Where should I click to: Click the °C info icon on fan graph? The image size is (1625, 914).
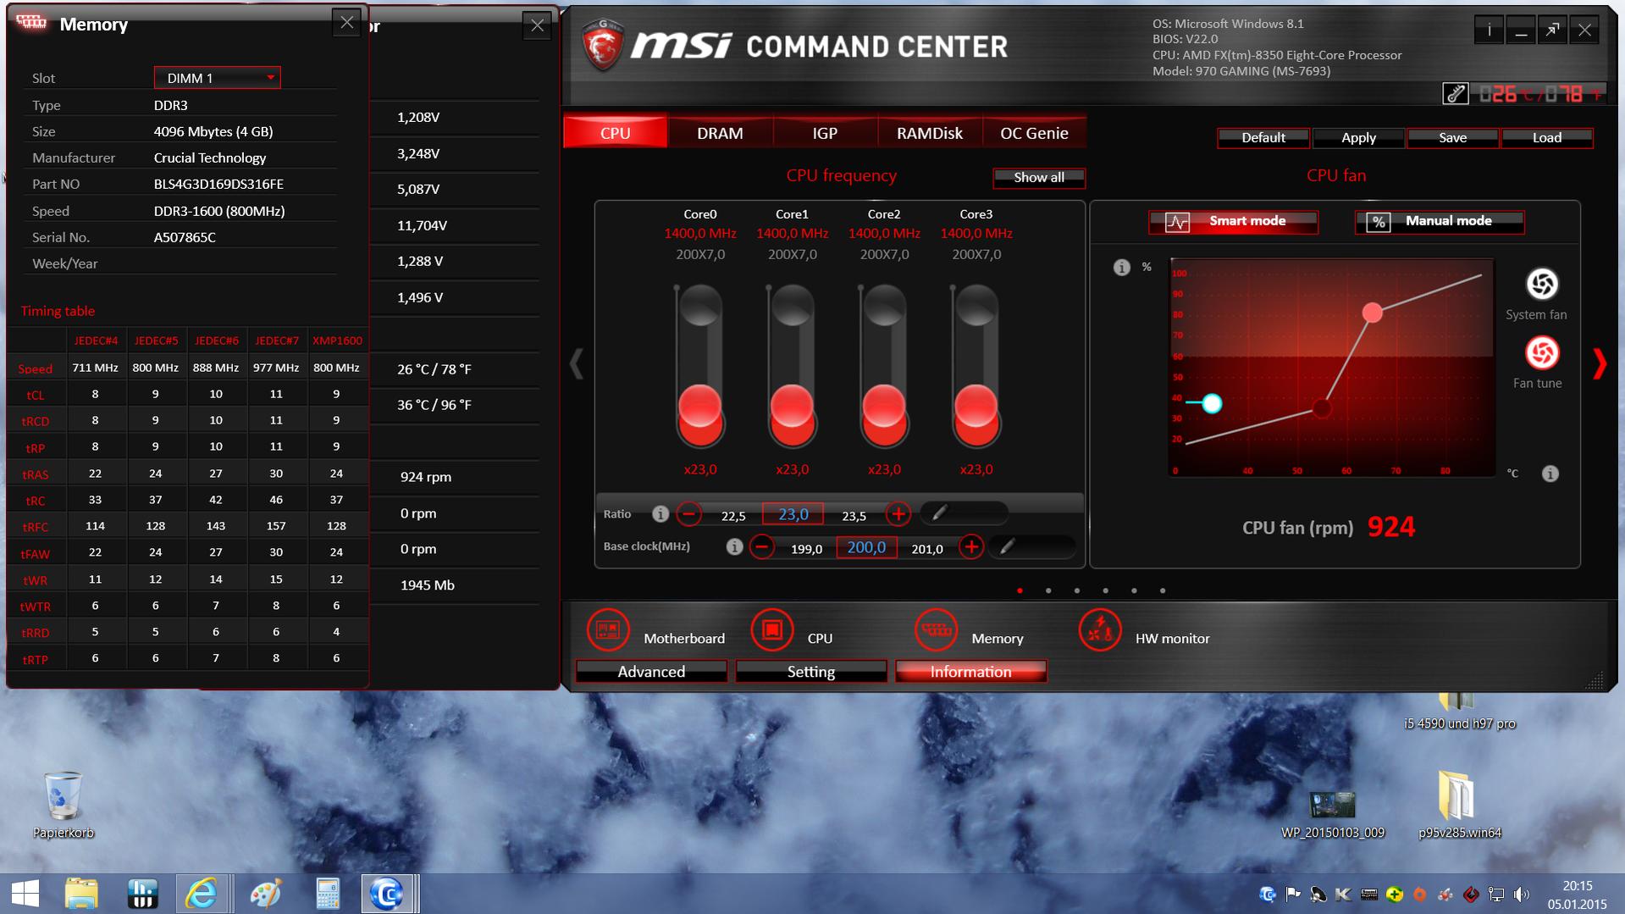(x=1550, y=474)
